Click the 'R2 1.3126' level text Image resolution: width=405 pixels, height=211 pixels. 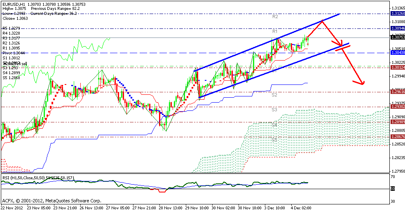[x=11, y=43]
